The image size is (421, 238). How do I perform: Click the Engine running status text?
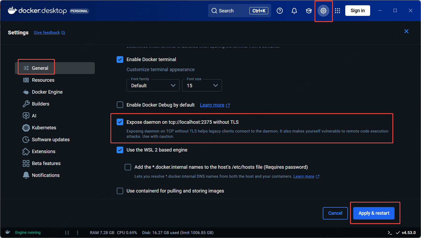(28, 232)
